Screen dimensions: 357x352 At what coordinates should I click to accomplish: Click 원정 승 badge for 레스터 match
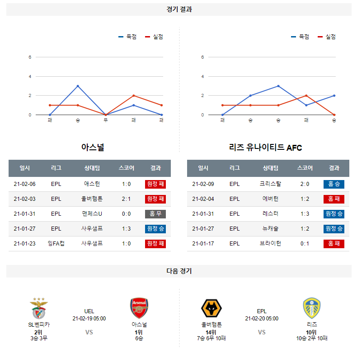coord(334,214)
